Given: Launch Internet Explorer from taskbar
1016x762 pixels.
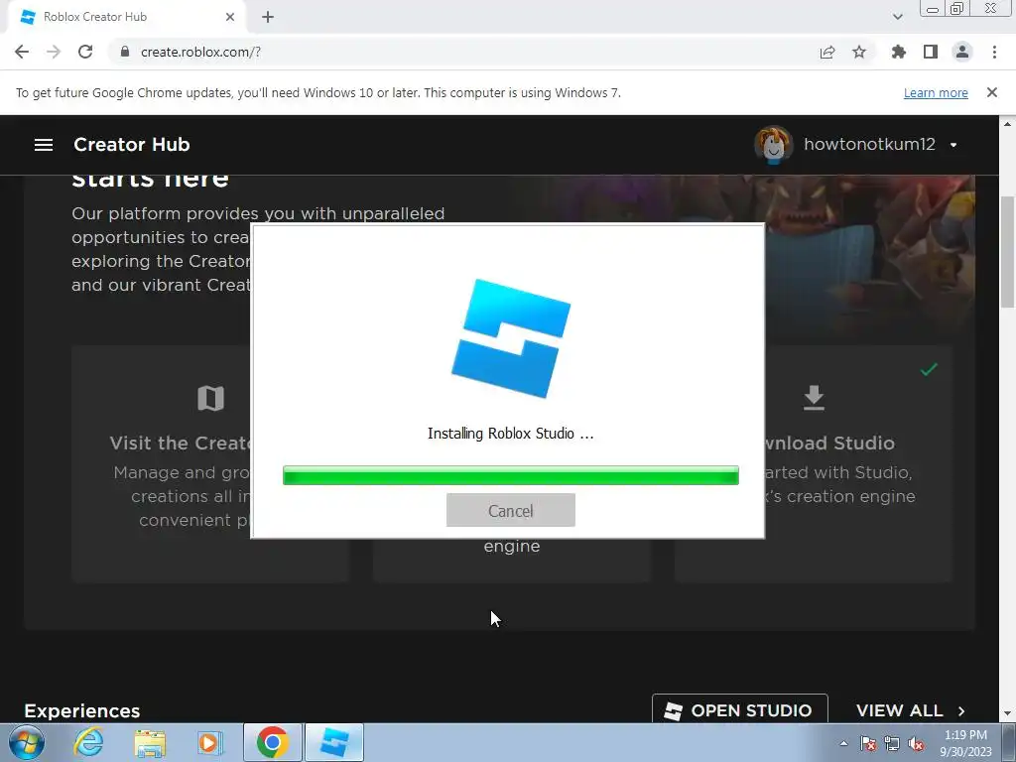Looking at the screenshot, I should point(88,742).
